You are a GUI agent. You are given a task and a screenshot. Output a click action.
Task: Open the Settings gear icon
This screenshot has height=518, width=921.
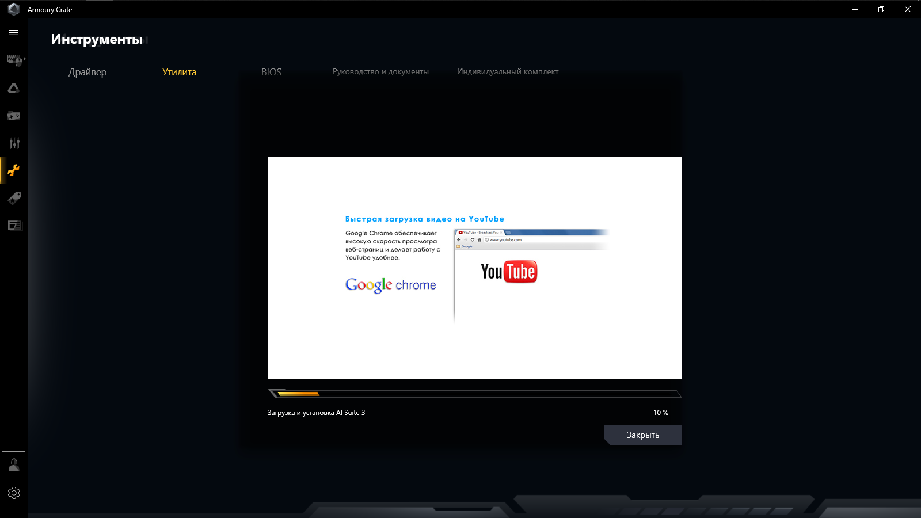[14, 493]
